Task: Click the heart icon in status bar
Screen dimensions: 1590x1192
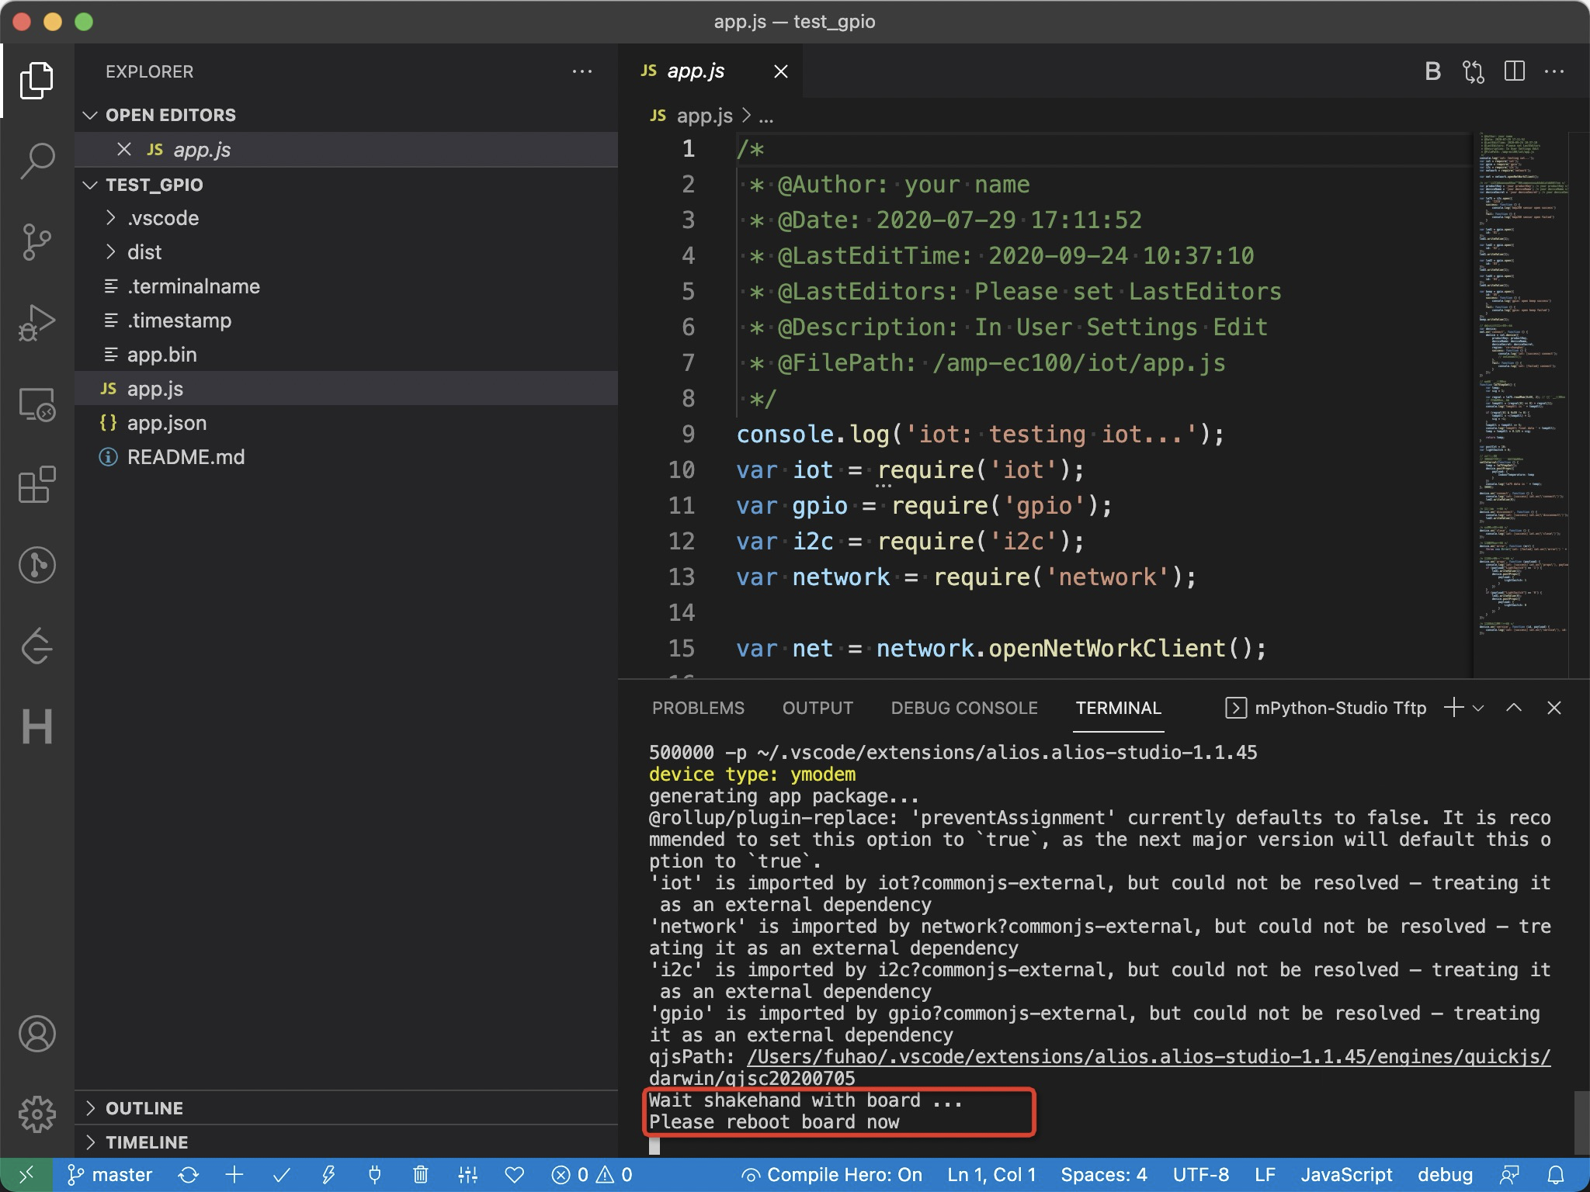Action: point(515,1175)
